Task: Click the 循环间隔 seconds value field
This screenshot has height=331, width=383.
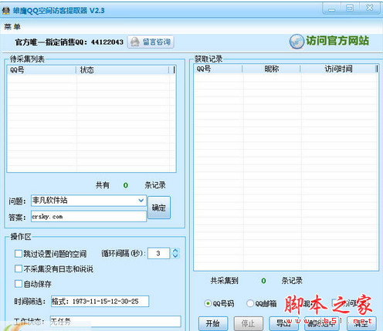Action: pos(158,253)
